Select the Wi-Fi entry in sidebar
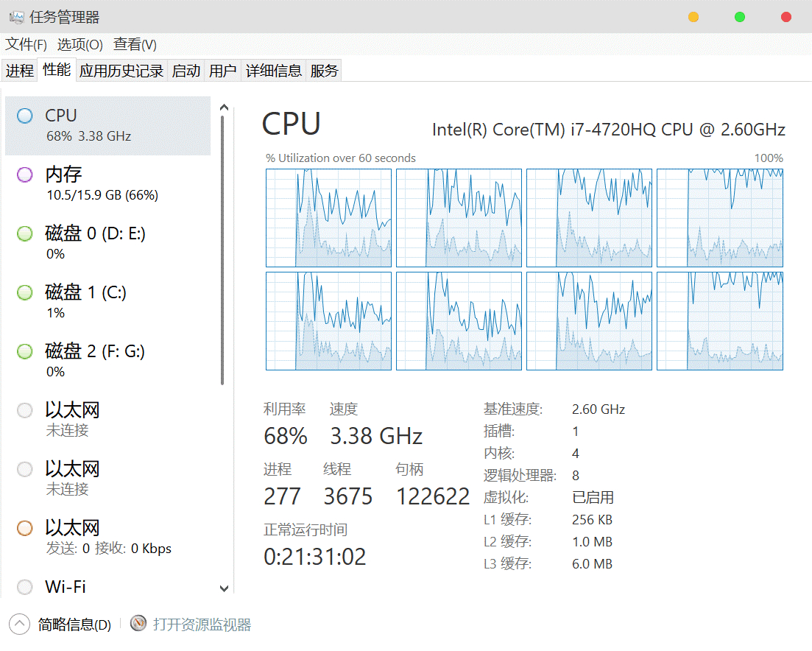This screenshot has height=651, width=812. click(66, 587)
